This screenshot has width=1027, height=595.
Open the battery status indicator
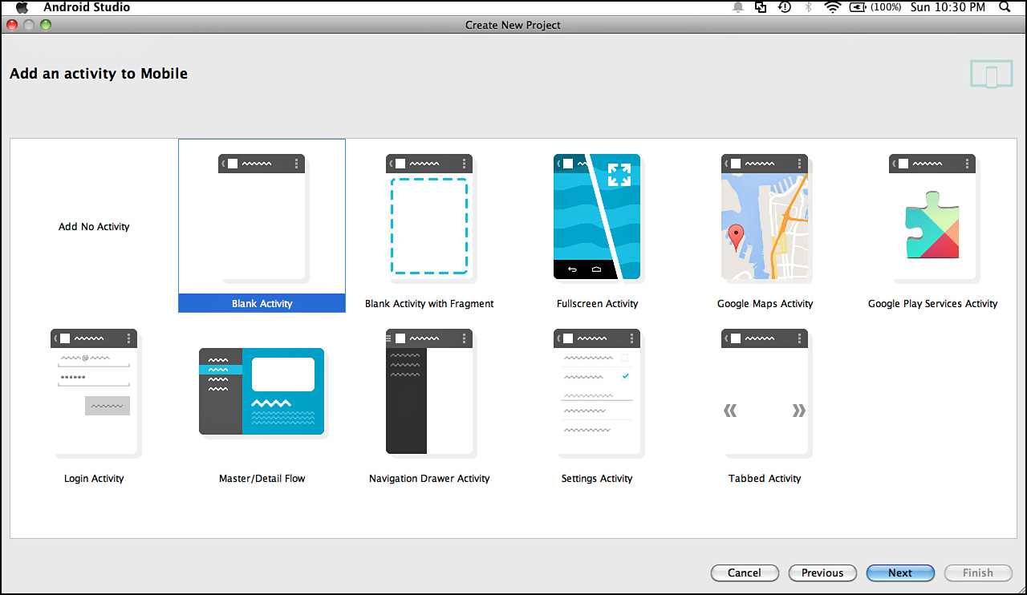[x=875, y=7]
